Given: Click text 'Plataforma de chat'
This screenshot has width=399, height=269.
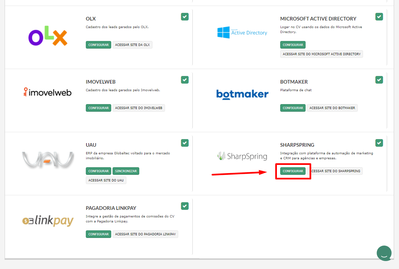Looking at the screenshot, I should click(x=296, y=90).
